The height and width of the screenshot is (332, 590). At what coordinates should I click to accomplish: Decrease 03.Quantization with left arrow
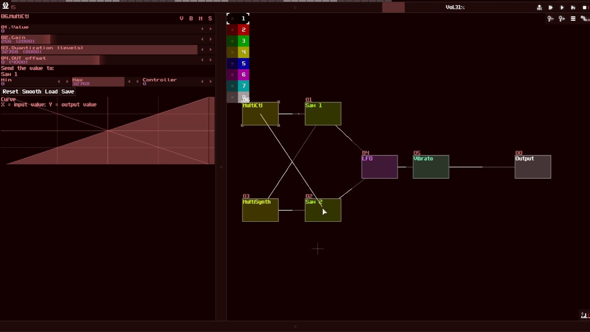[x=202, y=49]
